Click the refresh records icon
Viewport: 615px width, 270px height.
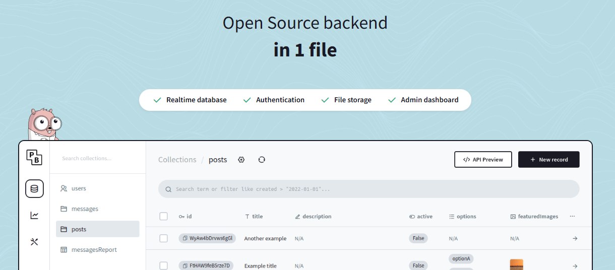click(262, 160)
